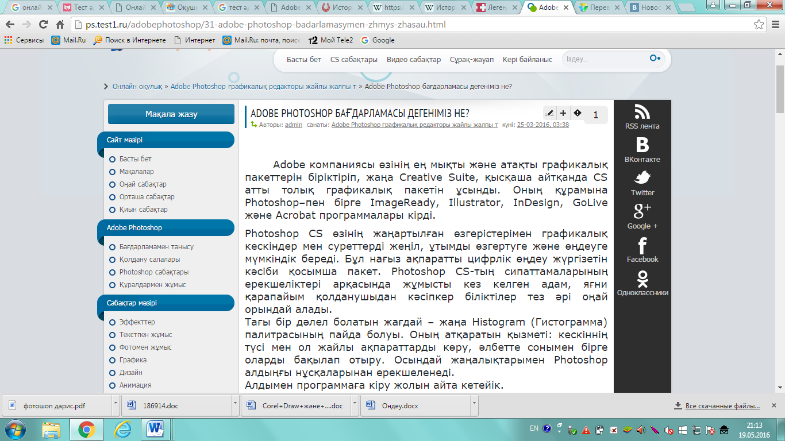Open Қиын сабақтар in the sidebar
785x441 pixels.
pyautogui.click(x=144, y=210)
